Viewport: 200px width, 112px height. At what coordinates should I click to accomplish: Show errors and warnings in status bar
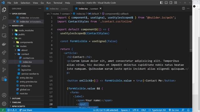tap(12, 110)
